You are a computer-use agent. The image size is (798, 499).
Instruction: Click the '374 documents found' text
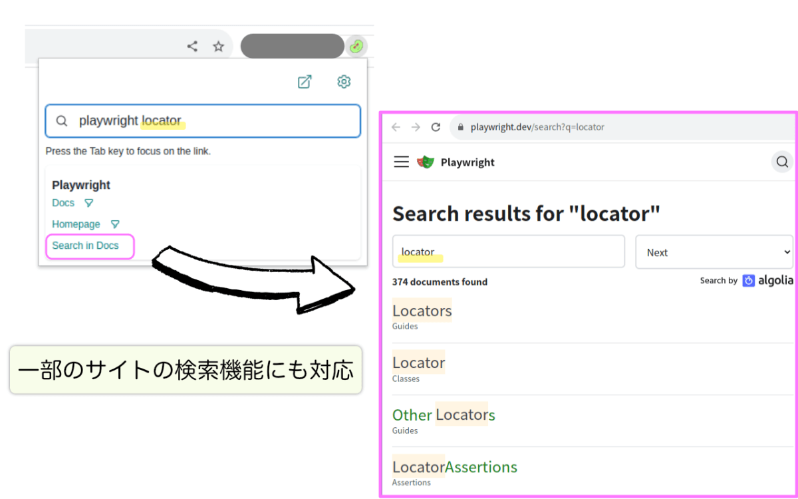click(440, 281)
